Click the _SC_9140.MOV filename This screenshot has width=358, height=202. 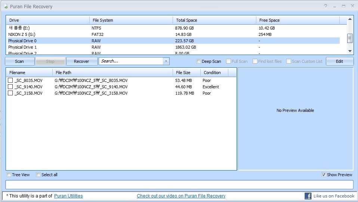point(28,87)
